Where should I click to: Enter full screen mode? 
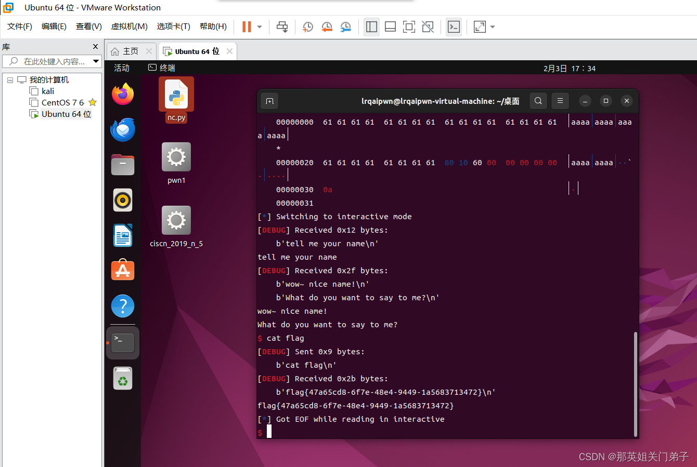tap(409, 26)
